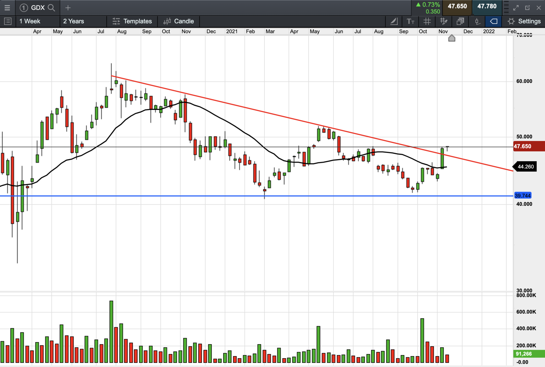Click the red 47.650 current price label

tap(529, 146)
